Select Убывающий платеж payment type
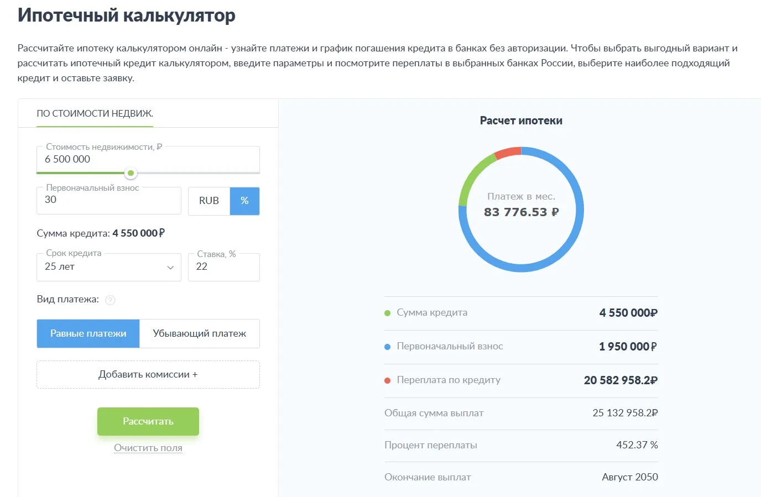 point(199,333)
